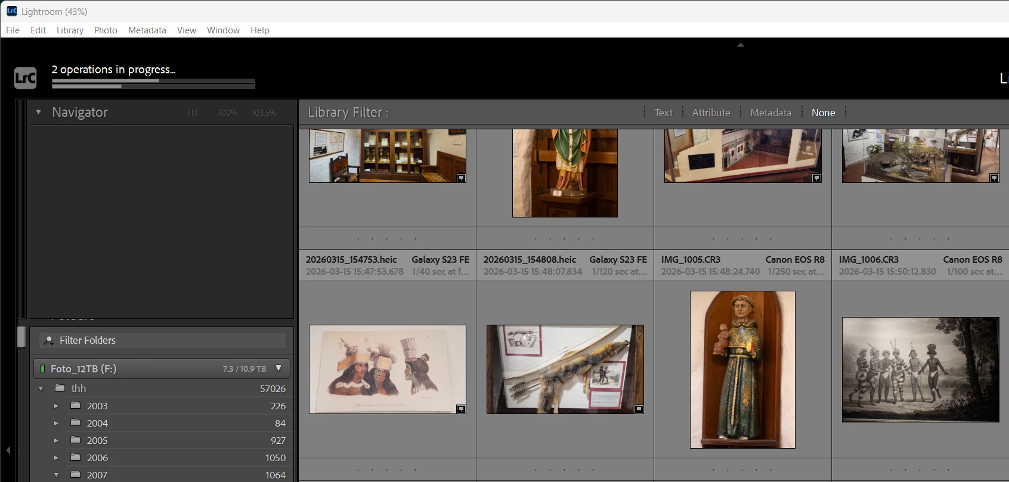Image resolution: width=1009 pixels, height=482 pixels.
Task: Click the badge icon on the diorama model thumbnail
Action: [x=816, y=178]
